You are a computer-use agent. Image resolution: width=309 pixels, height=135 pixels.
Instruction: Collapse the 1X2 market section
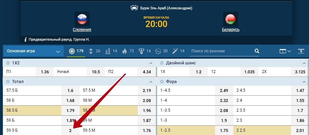151,63
